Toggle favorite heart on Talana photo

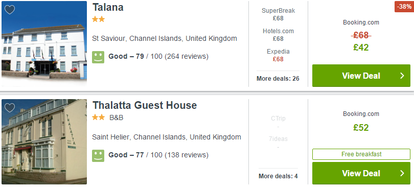pos(10,10)
